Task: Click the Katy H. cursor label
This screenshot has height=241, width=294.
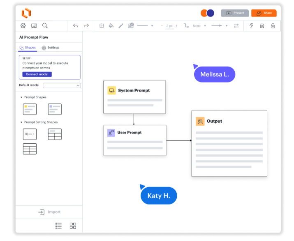Action: point(159,196)
